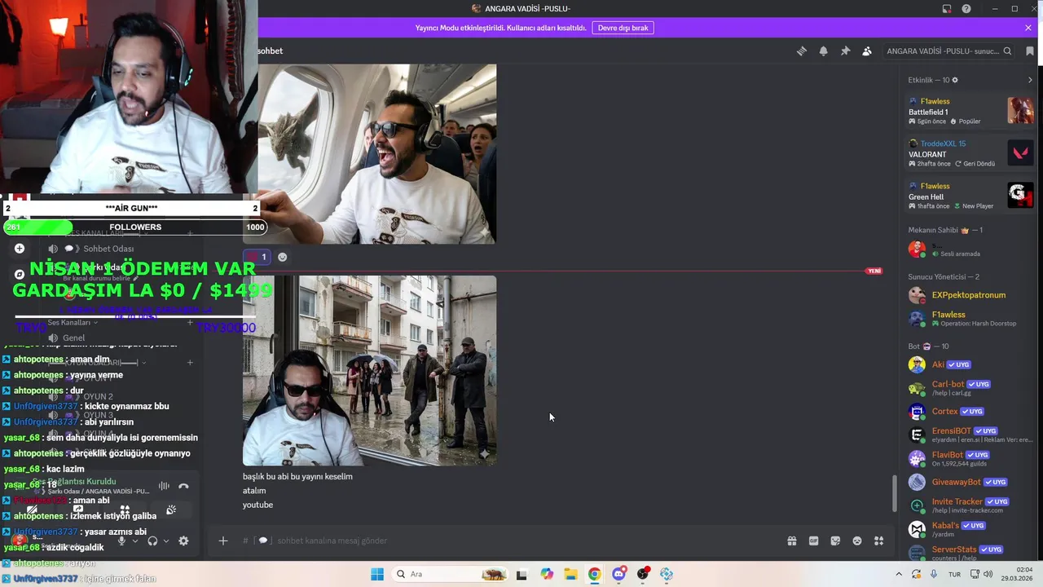Show pinned messages
The width and height of the screenshot is (1043, 587).
coord(845,51)
